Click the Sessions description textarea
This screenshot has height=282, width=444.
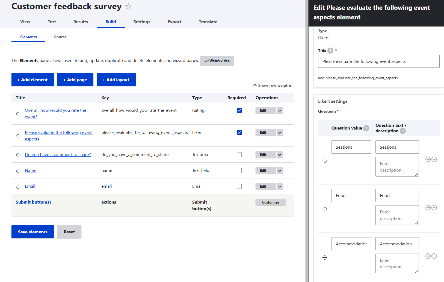tap(397, 167)
